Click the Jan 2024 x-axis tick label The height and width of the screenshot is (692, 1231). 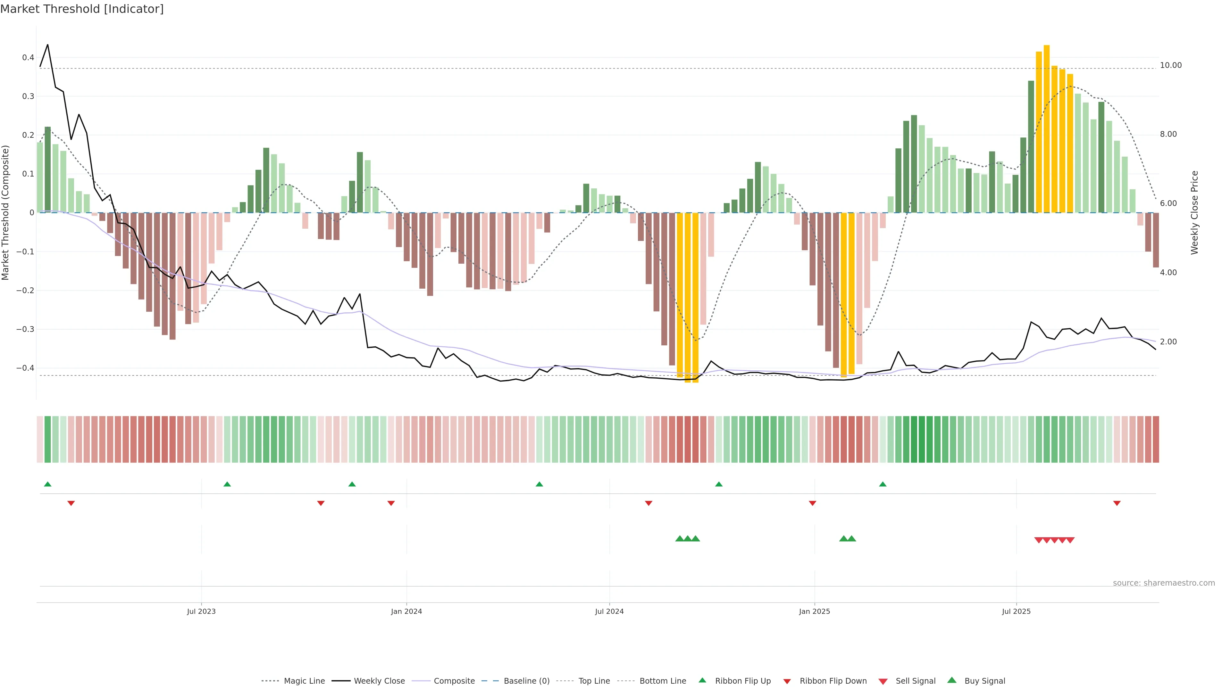coord(406,612)
